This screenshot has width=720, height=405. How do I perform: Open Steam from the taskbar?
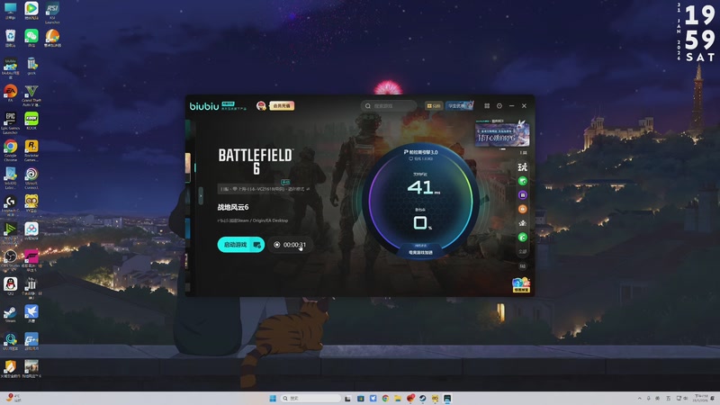[422, 398]
